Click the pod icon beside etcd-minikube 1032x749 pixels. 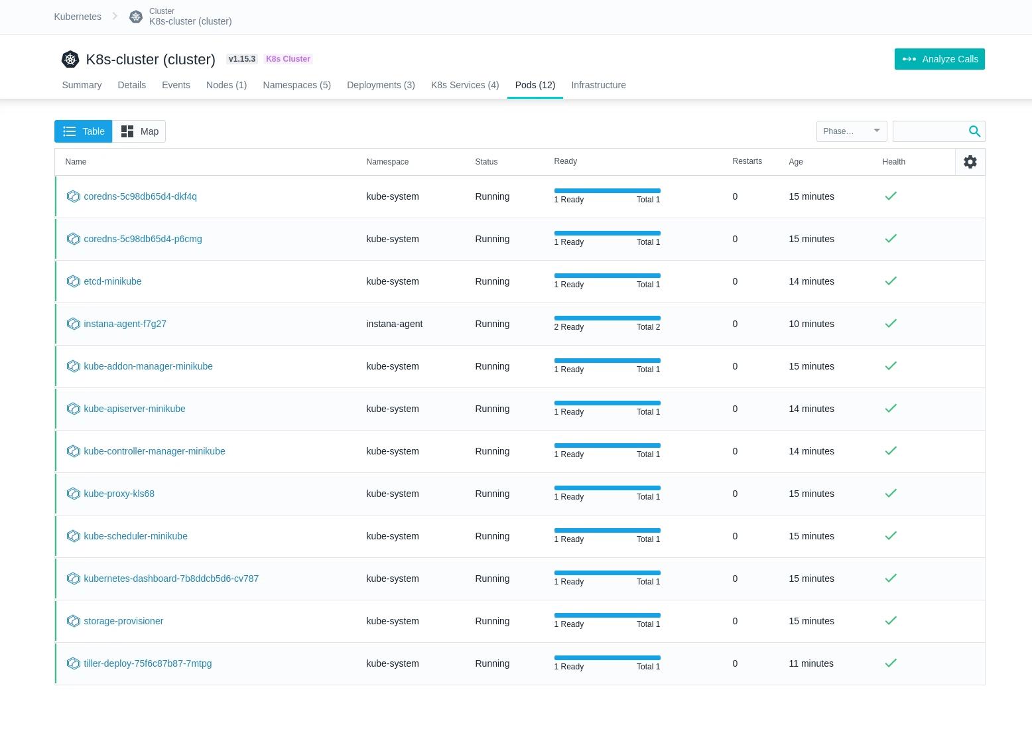(74, 281)
